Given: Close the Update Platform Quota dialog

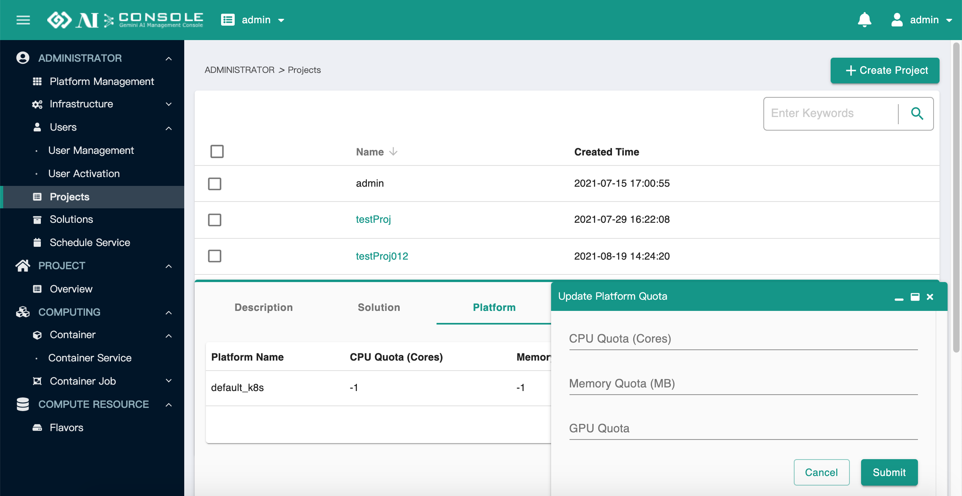Looking at the screenshot, I should click(930, 297).
